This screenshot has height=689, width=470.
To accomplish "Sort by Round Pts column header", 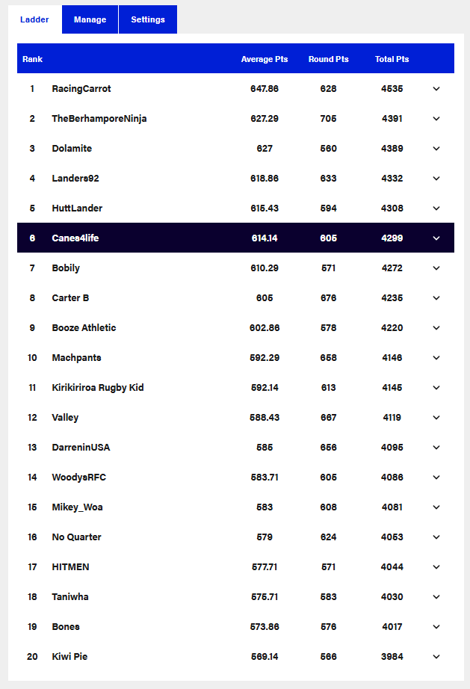I will (328, 59).
